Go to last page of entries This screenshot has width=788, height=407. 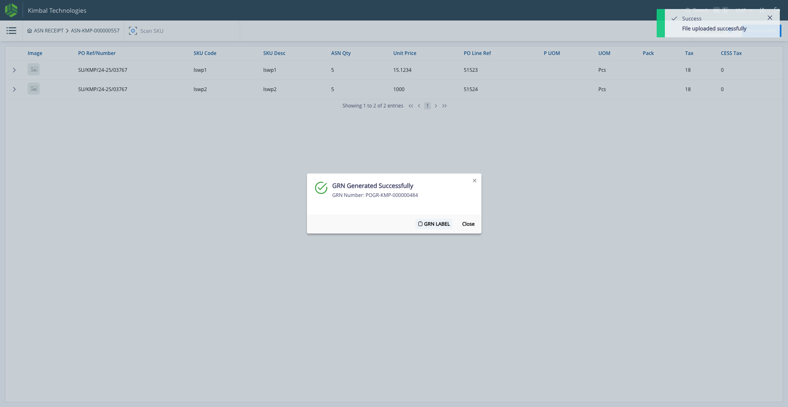click(444, 106)
